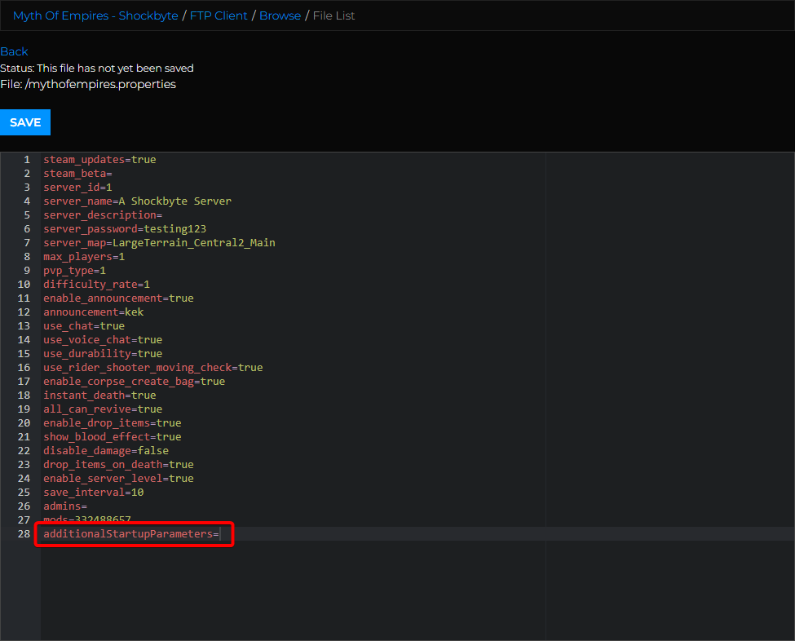This screenshot has height=641, width=795.
Task: Click on server_map=LargeTerrain_Central2_Main line
Action: coord(159,242)
